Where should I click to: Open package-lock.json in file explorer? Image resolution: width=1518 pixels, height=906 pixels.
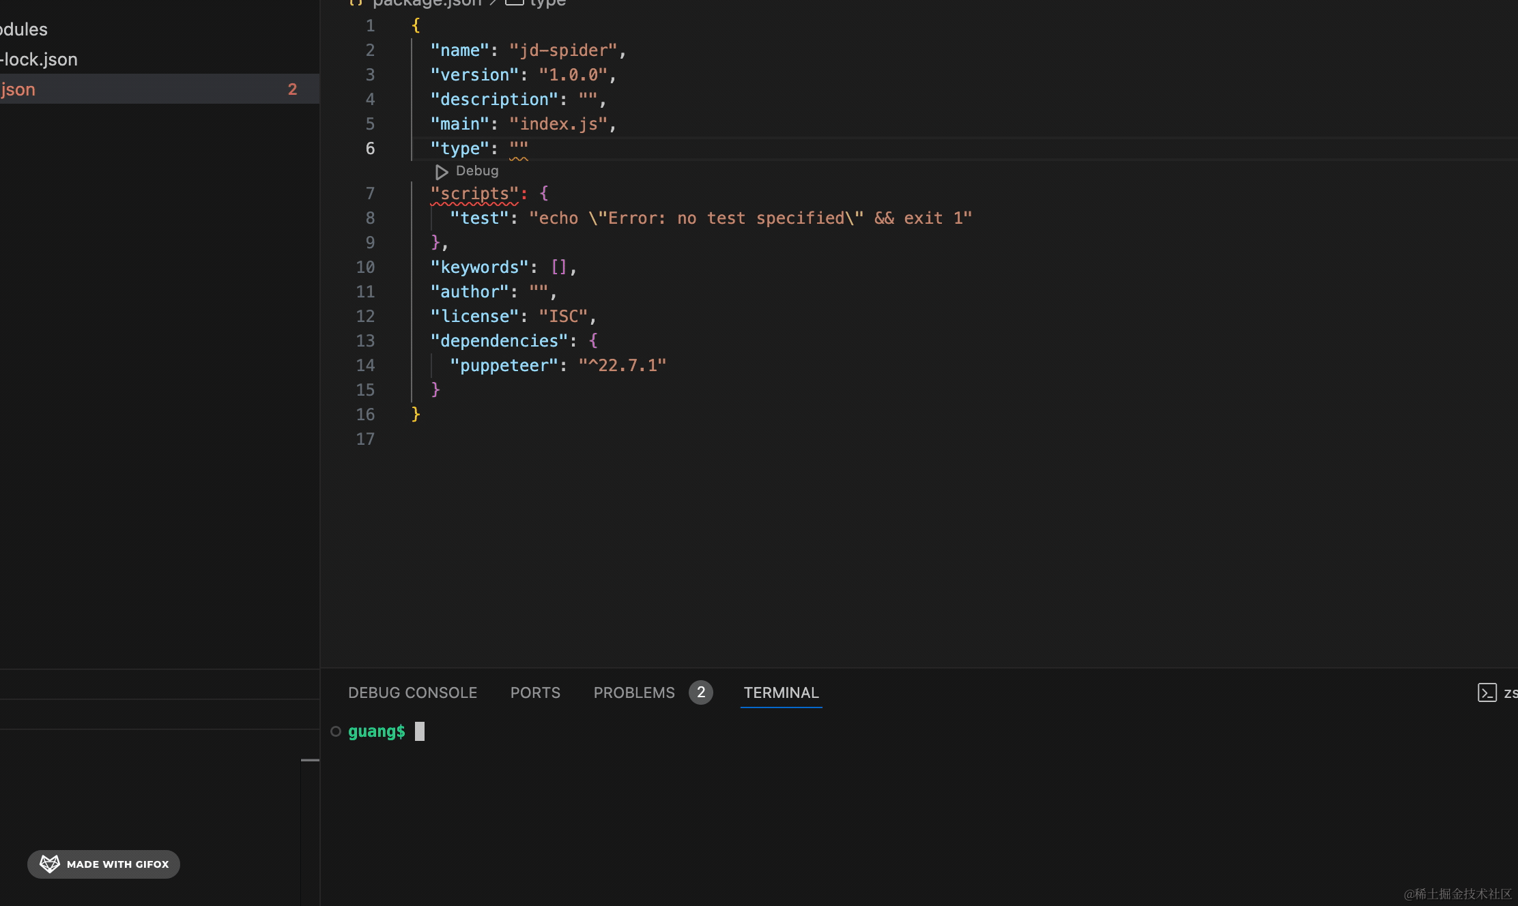coord(40,59)
